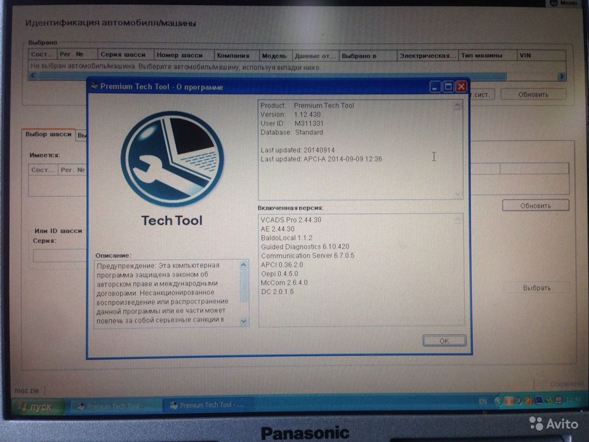Open the Выбор шасси tab in main window
Image resolution: width=589 pixels, height=442 pixels.
[x=48, y=134]
